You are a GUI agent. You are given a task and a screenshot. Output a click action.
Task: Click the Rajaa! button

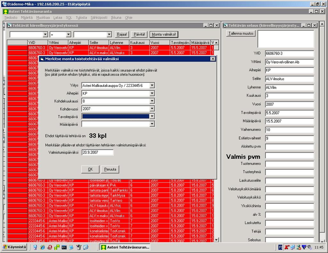[x=122, y=34]
